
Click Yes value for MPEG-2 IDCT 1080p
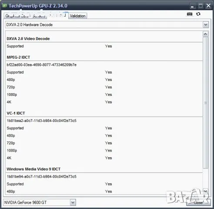click(108, 94)
